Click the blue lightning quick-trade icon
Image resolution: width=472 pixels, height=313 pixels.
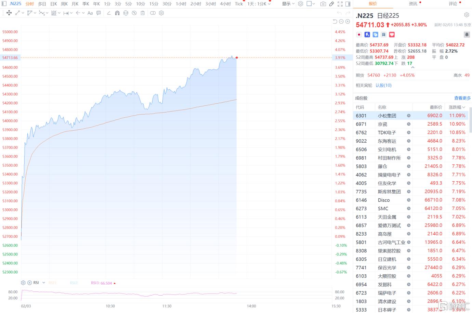tap(367, 35)
